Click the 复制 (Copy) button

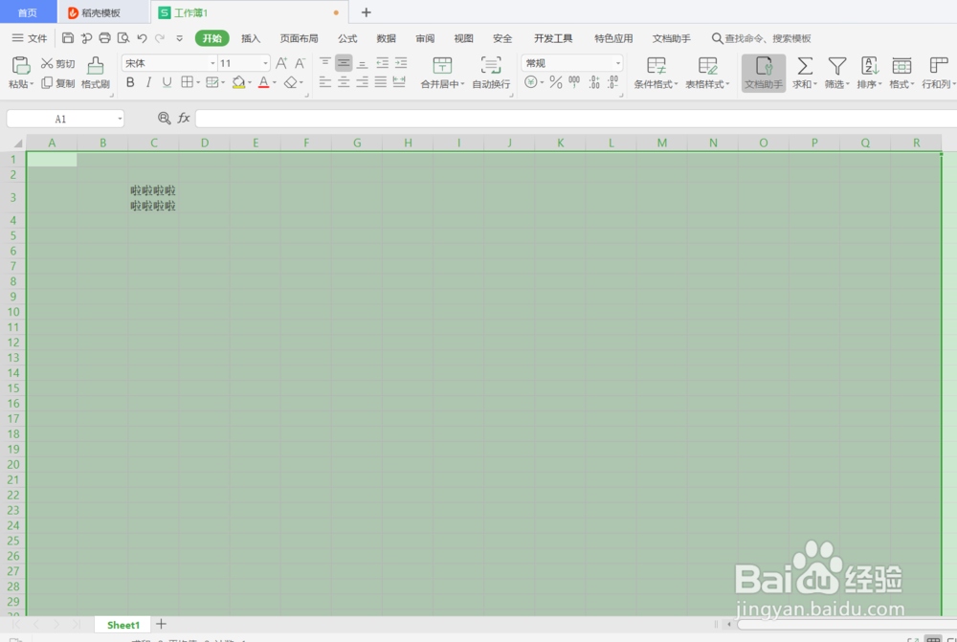[x=56, y=83]
